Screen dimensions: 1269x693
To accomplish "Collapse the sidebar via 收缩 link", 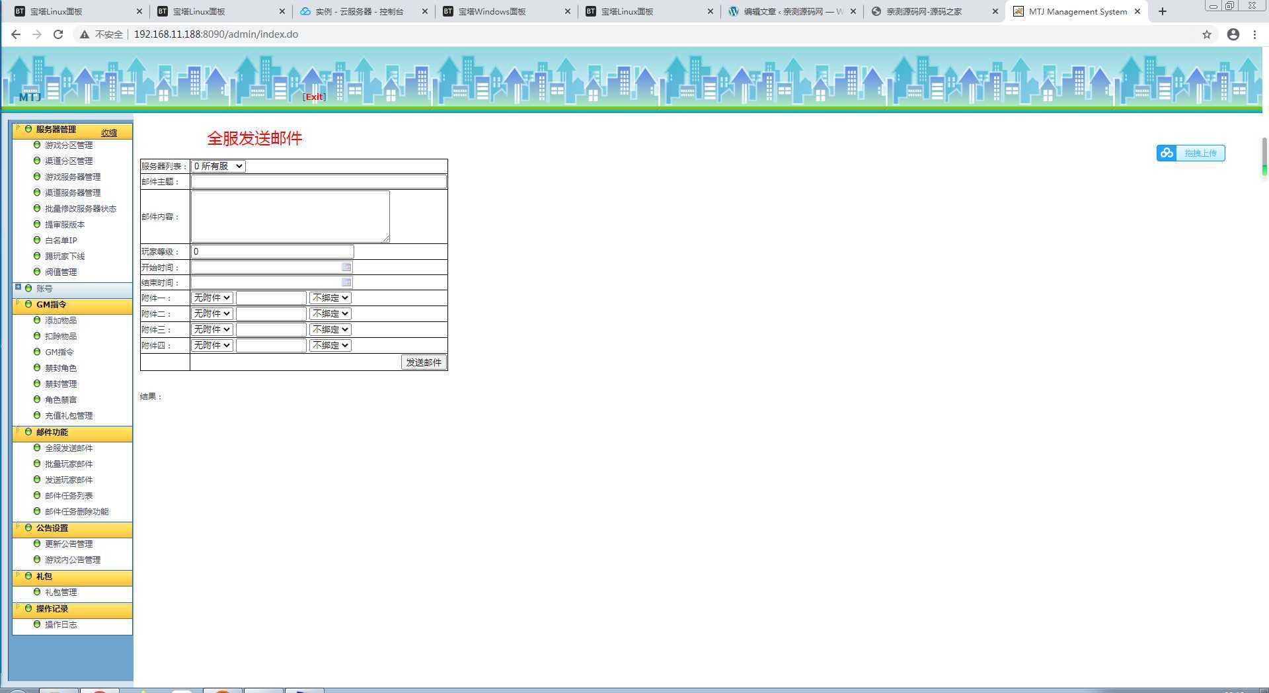I will pyautogui.click(x=109, y=132).
